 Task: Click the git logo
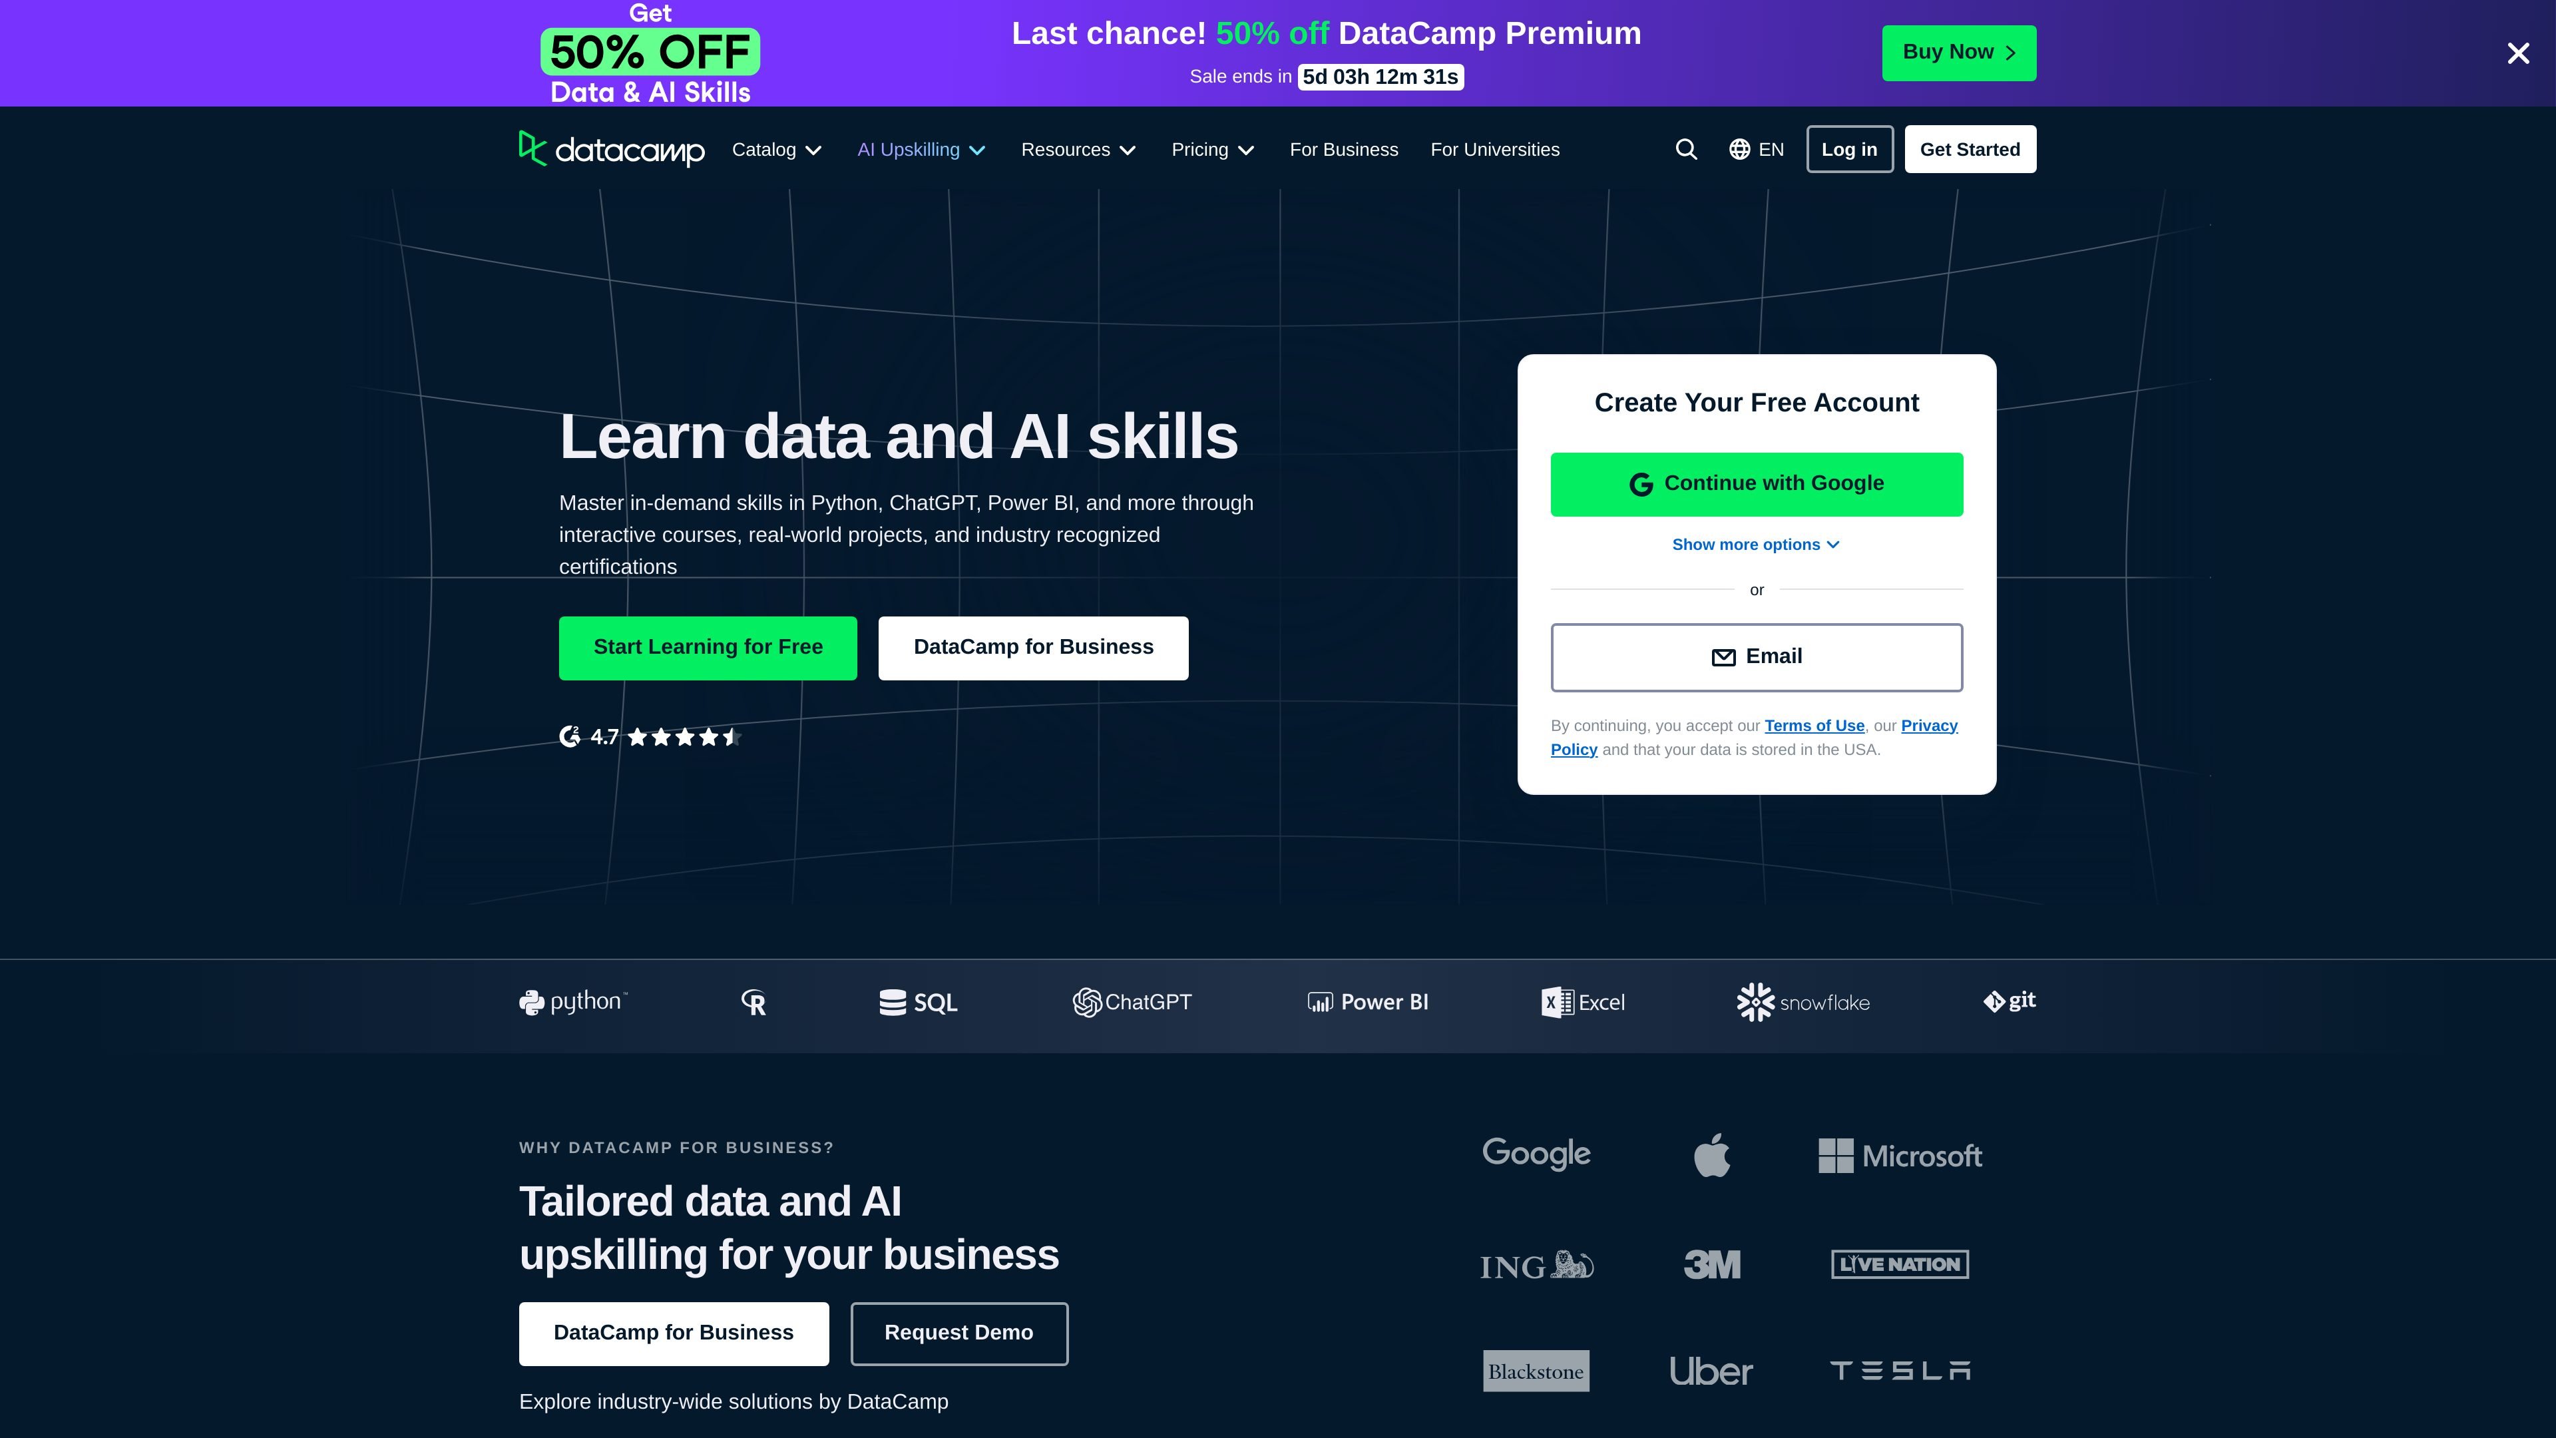2010,1001
